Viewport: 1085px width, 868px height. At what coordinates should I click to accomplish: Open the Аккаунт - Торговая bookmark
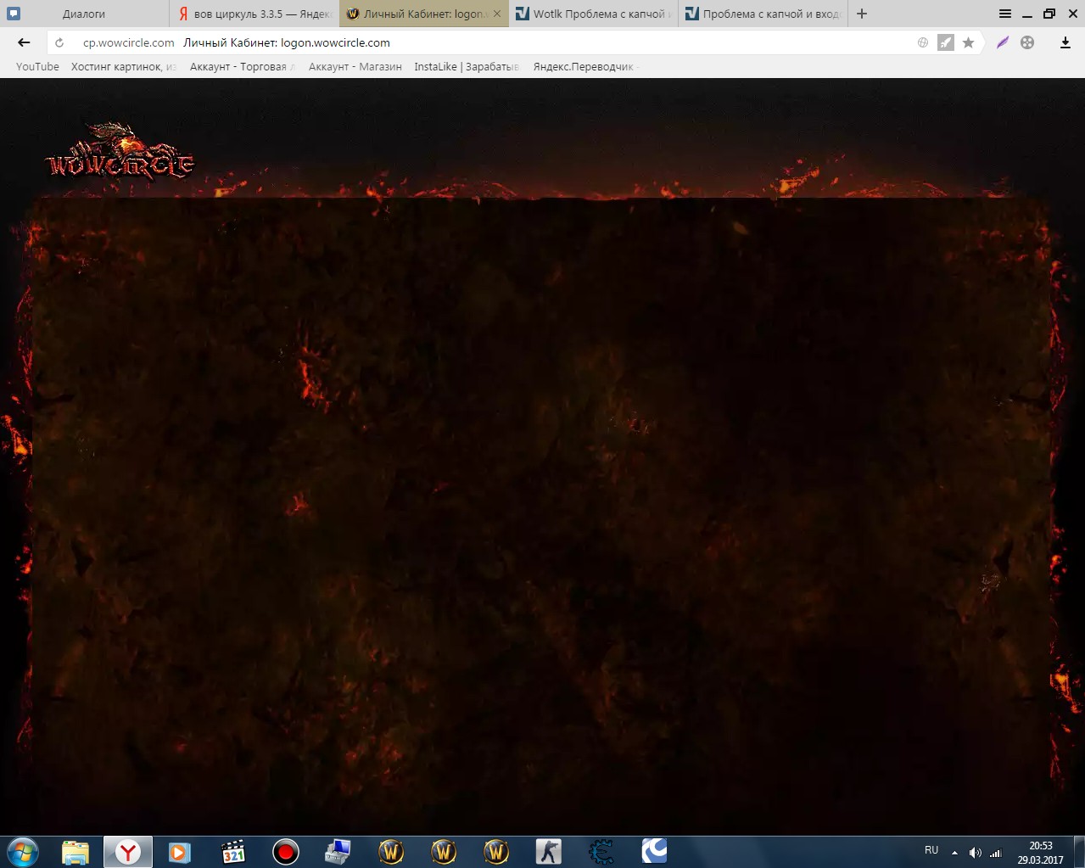click(242, 66)
